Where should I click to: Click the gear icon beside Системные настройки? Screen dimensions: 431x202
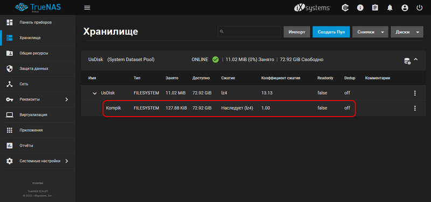coord(10,161)
